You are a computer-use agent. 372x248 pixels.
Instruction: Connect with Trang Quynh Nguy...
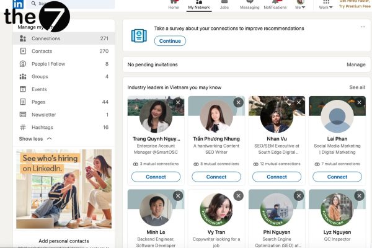156,177
